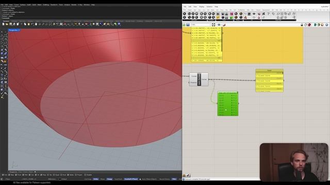This screenshot has width=330, height=185.
Task: Toggle End osnap checkbox
Action: pos(3,175)
